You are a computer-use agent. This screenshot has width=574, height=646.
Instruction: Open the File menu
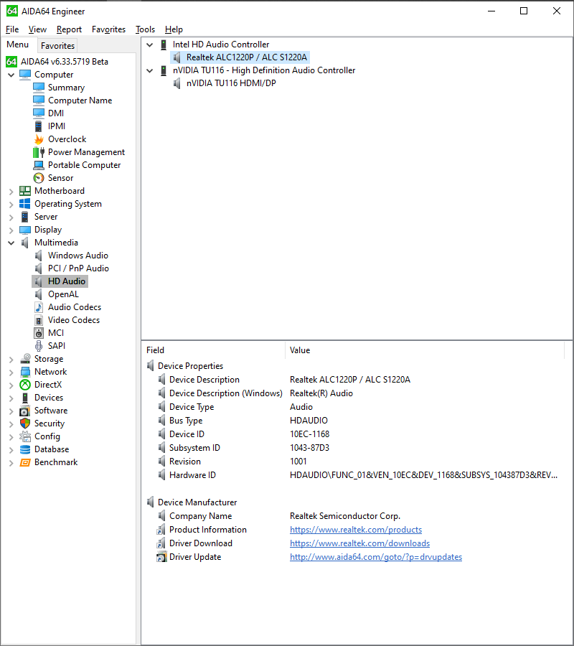pos(12,29)
